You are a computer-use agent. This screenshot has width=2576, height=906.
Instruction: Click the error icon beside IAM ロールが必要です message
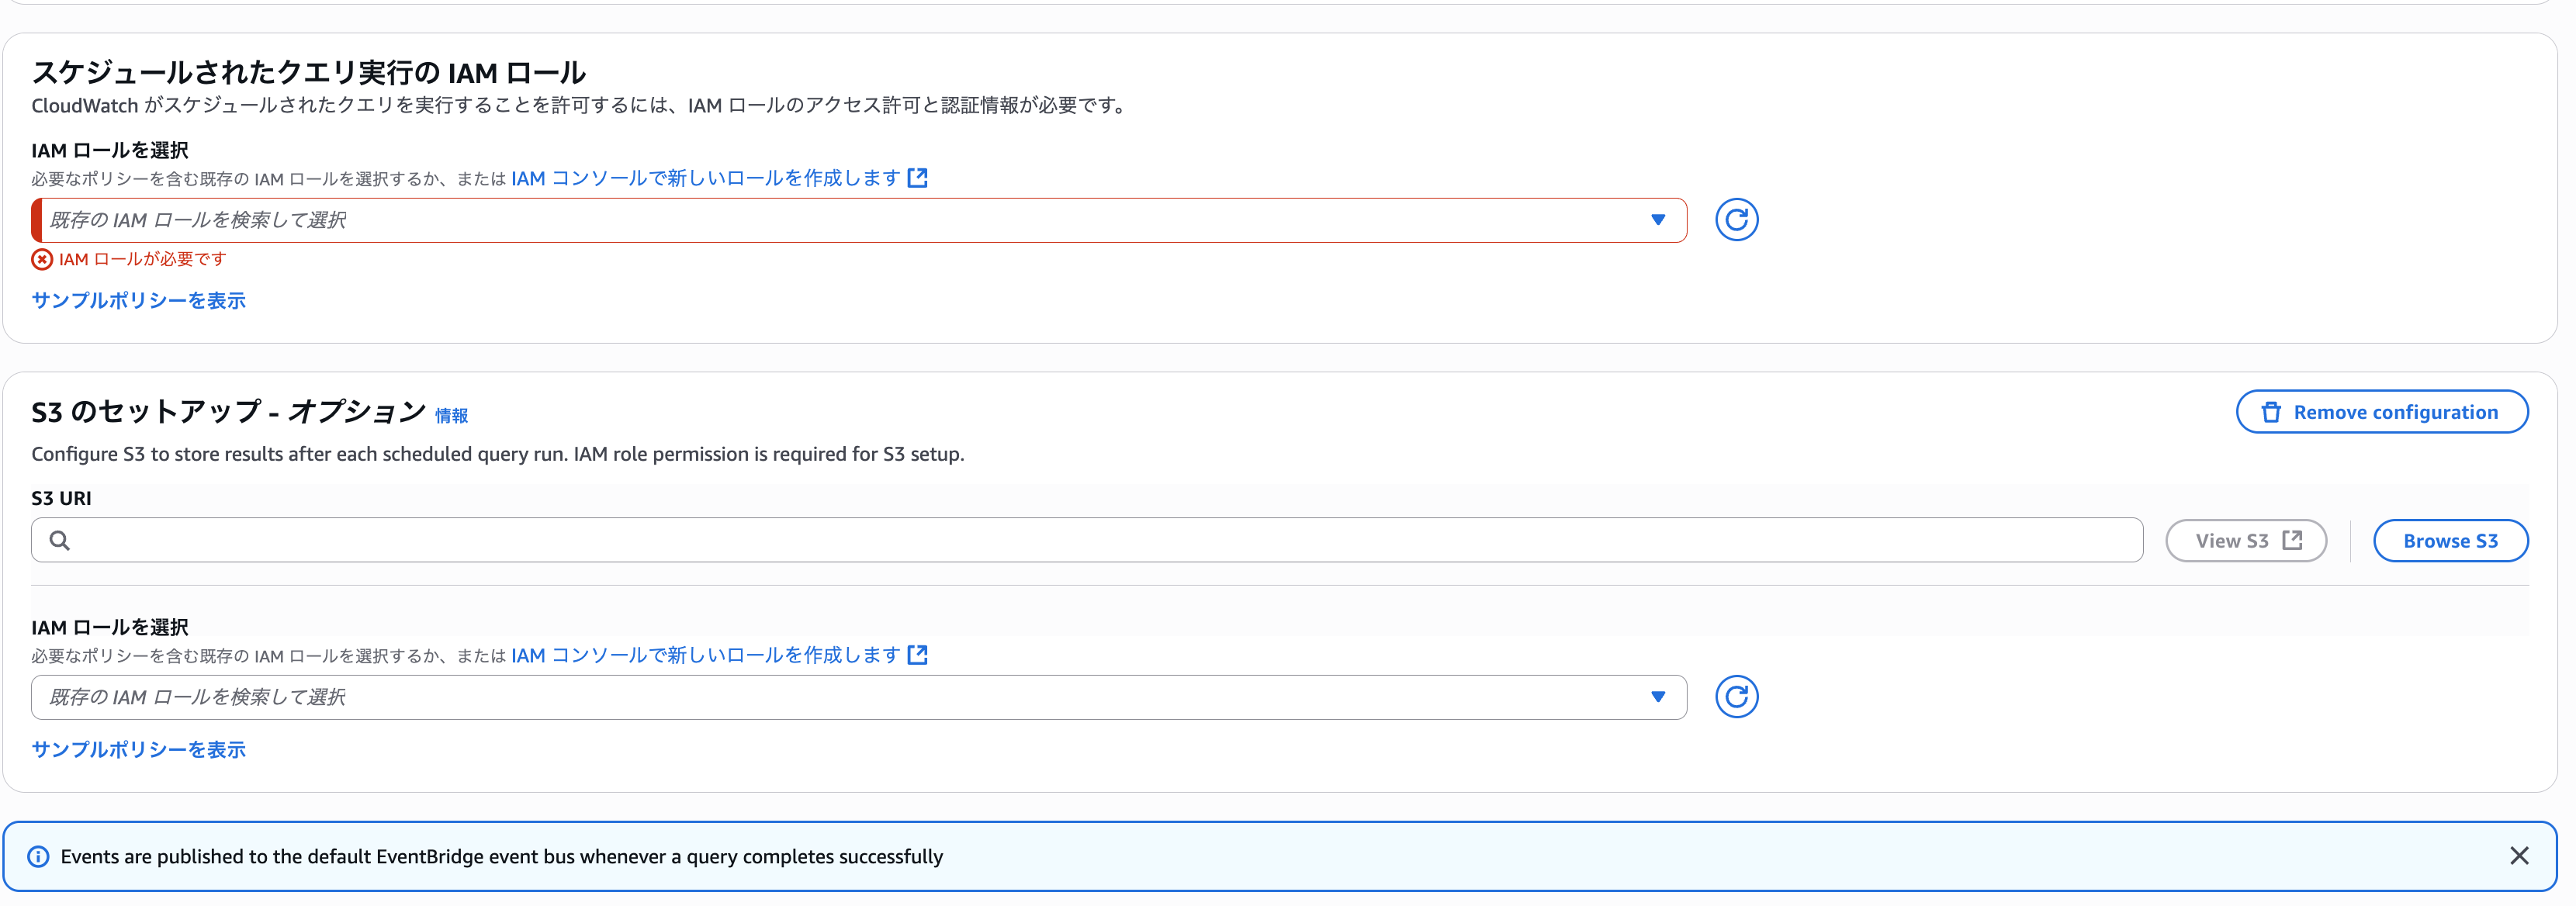tap(40, 258)
